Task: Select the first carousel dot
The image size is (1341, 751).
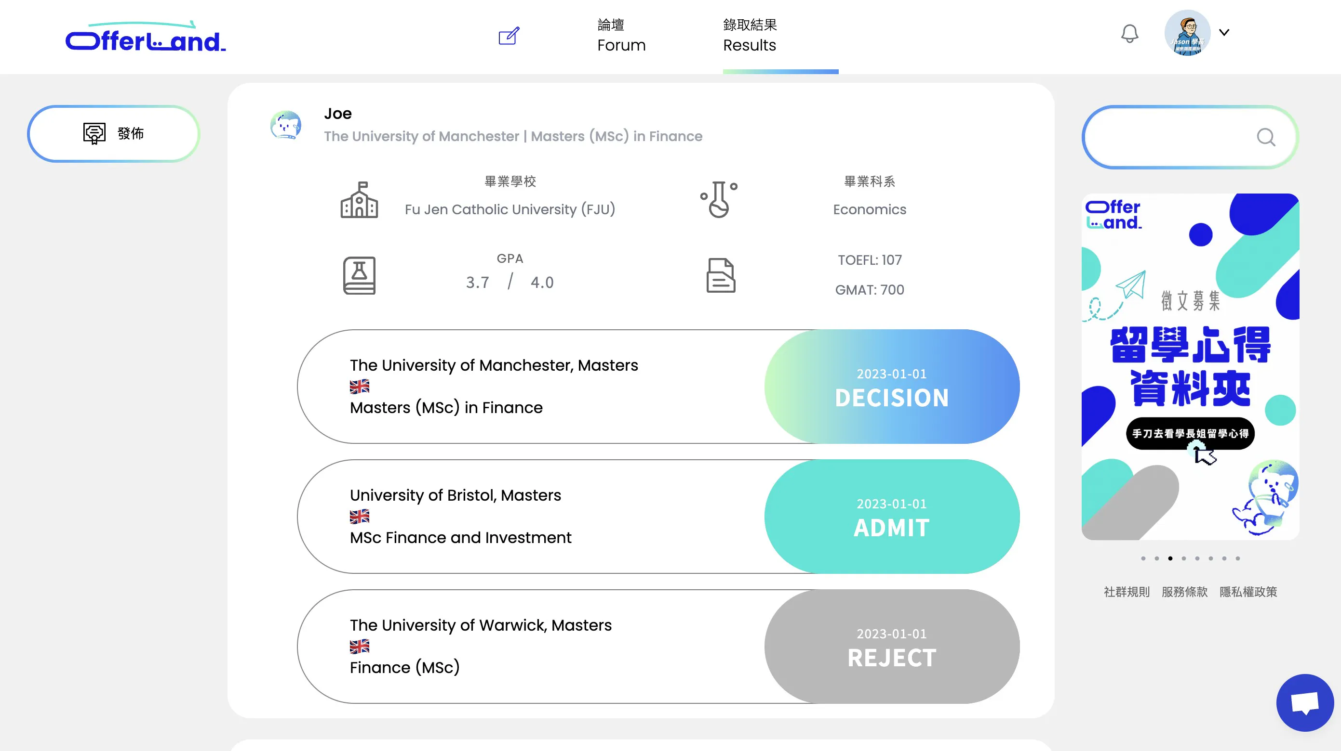Action: (x=1143, y=558)
